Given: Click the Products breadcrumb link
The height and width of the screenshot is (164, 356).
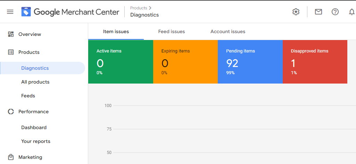Looking at the screenshot, I should point(139,8).
